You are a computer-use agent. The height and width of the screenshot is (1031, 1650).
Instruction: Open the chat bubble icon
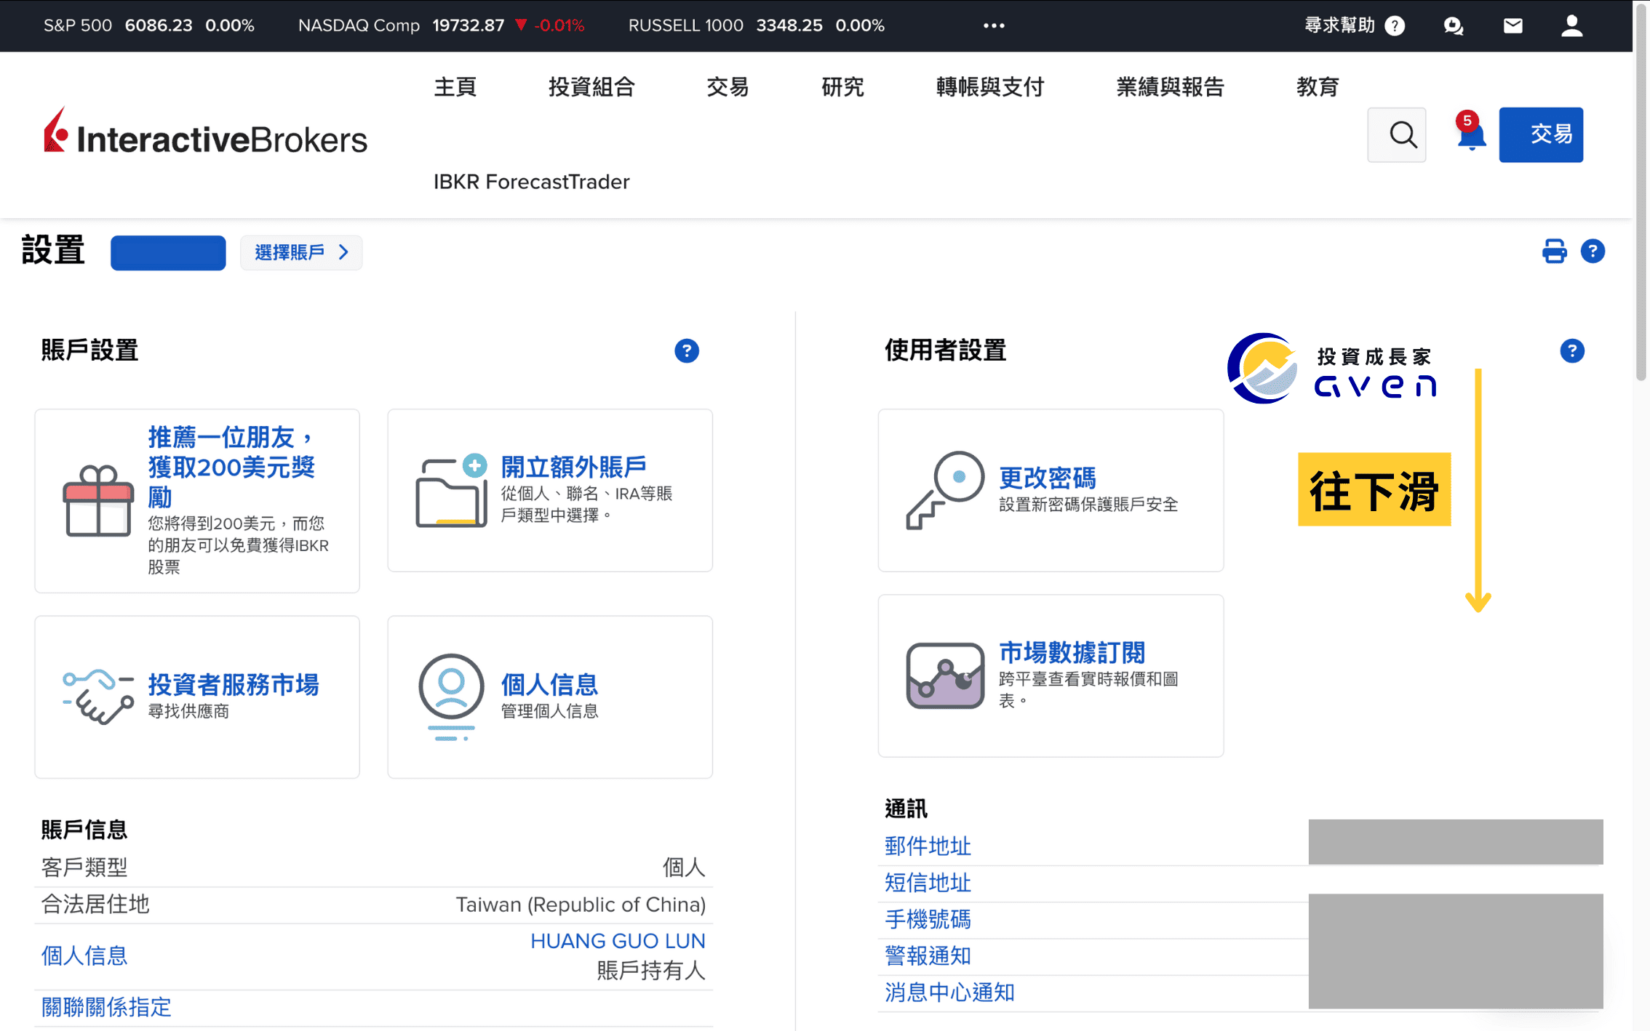tap(1453, 25)
